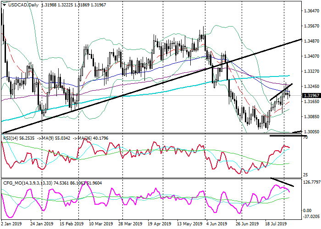Click the 26 Jun 2019 date label
Image resolution: width=321 pixels, height=229 pixels.
[x=246, y=225]
